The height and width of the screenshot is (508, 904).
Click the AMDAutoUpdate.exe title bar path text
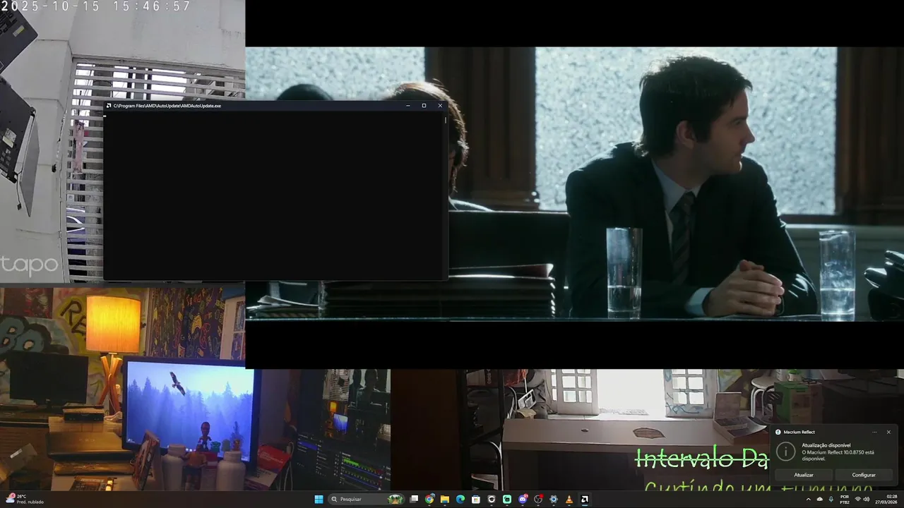tap(167, 106)
